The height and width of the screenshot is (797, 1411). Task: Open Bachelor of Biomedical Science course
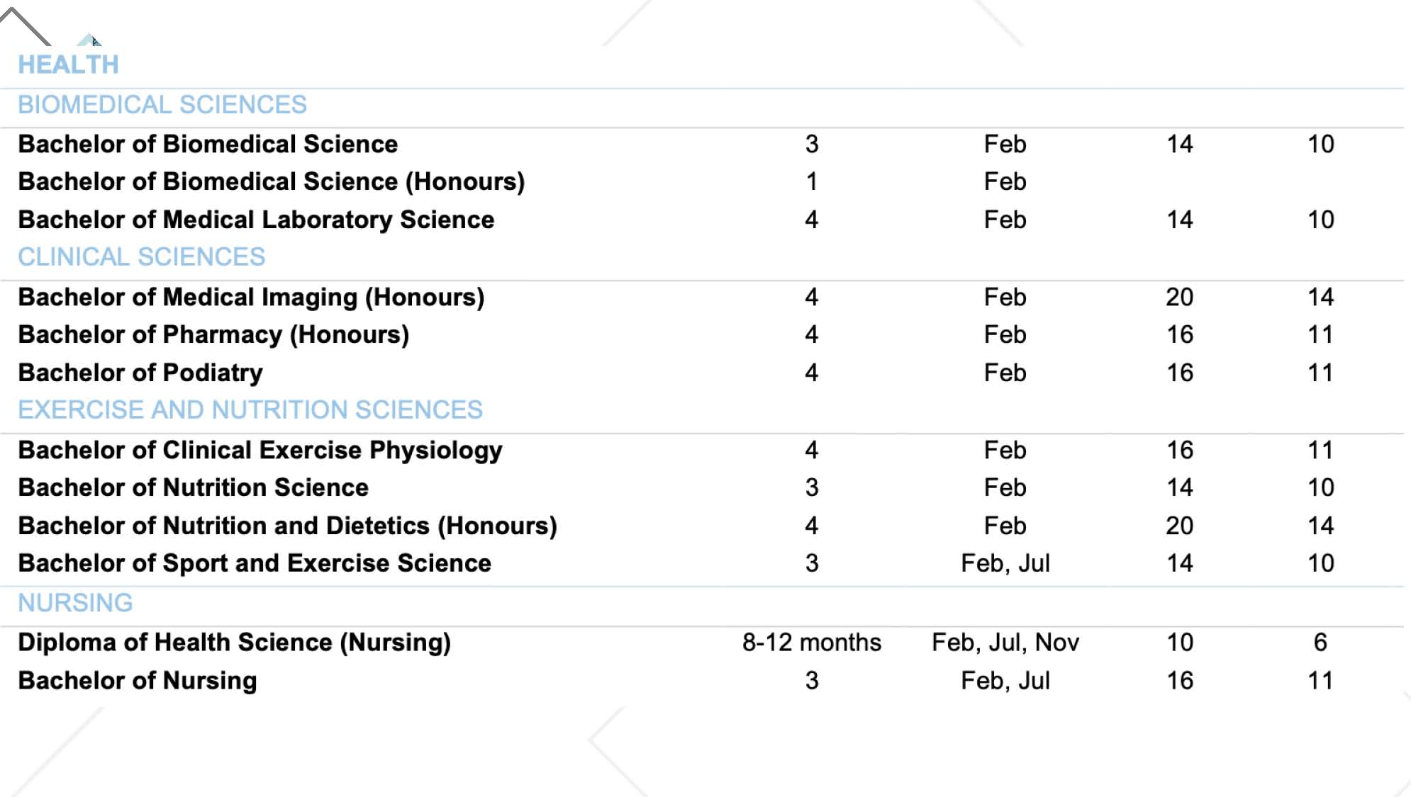point(208,145)
